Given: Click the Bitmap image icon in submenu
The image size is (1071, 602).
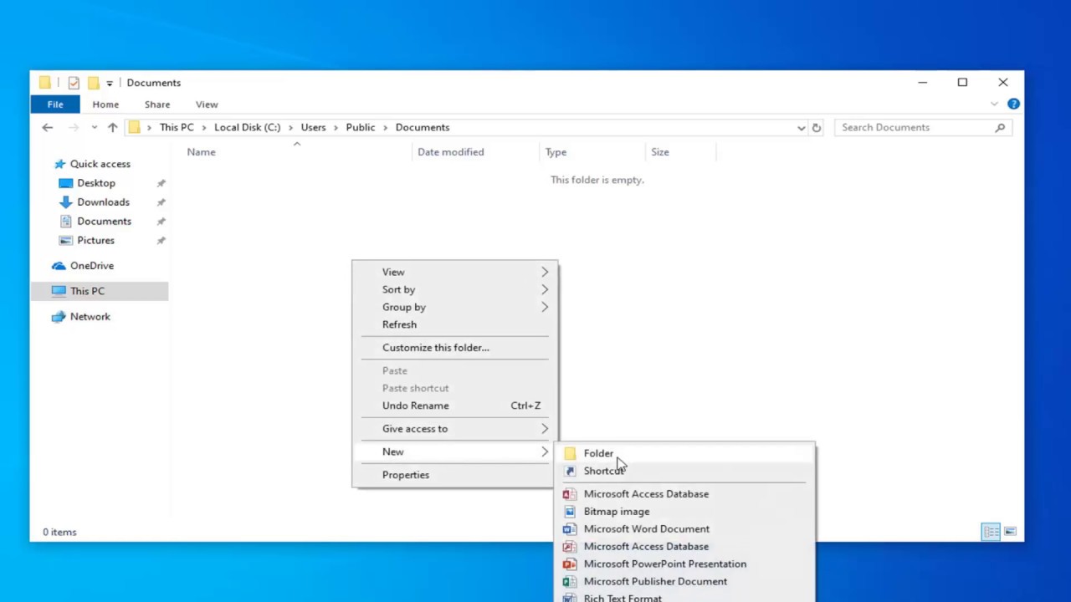Looking at the screenshot, I should click(x=570, y=512).
